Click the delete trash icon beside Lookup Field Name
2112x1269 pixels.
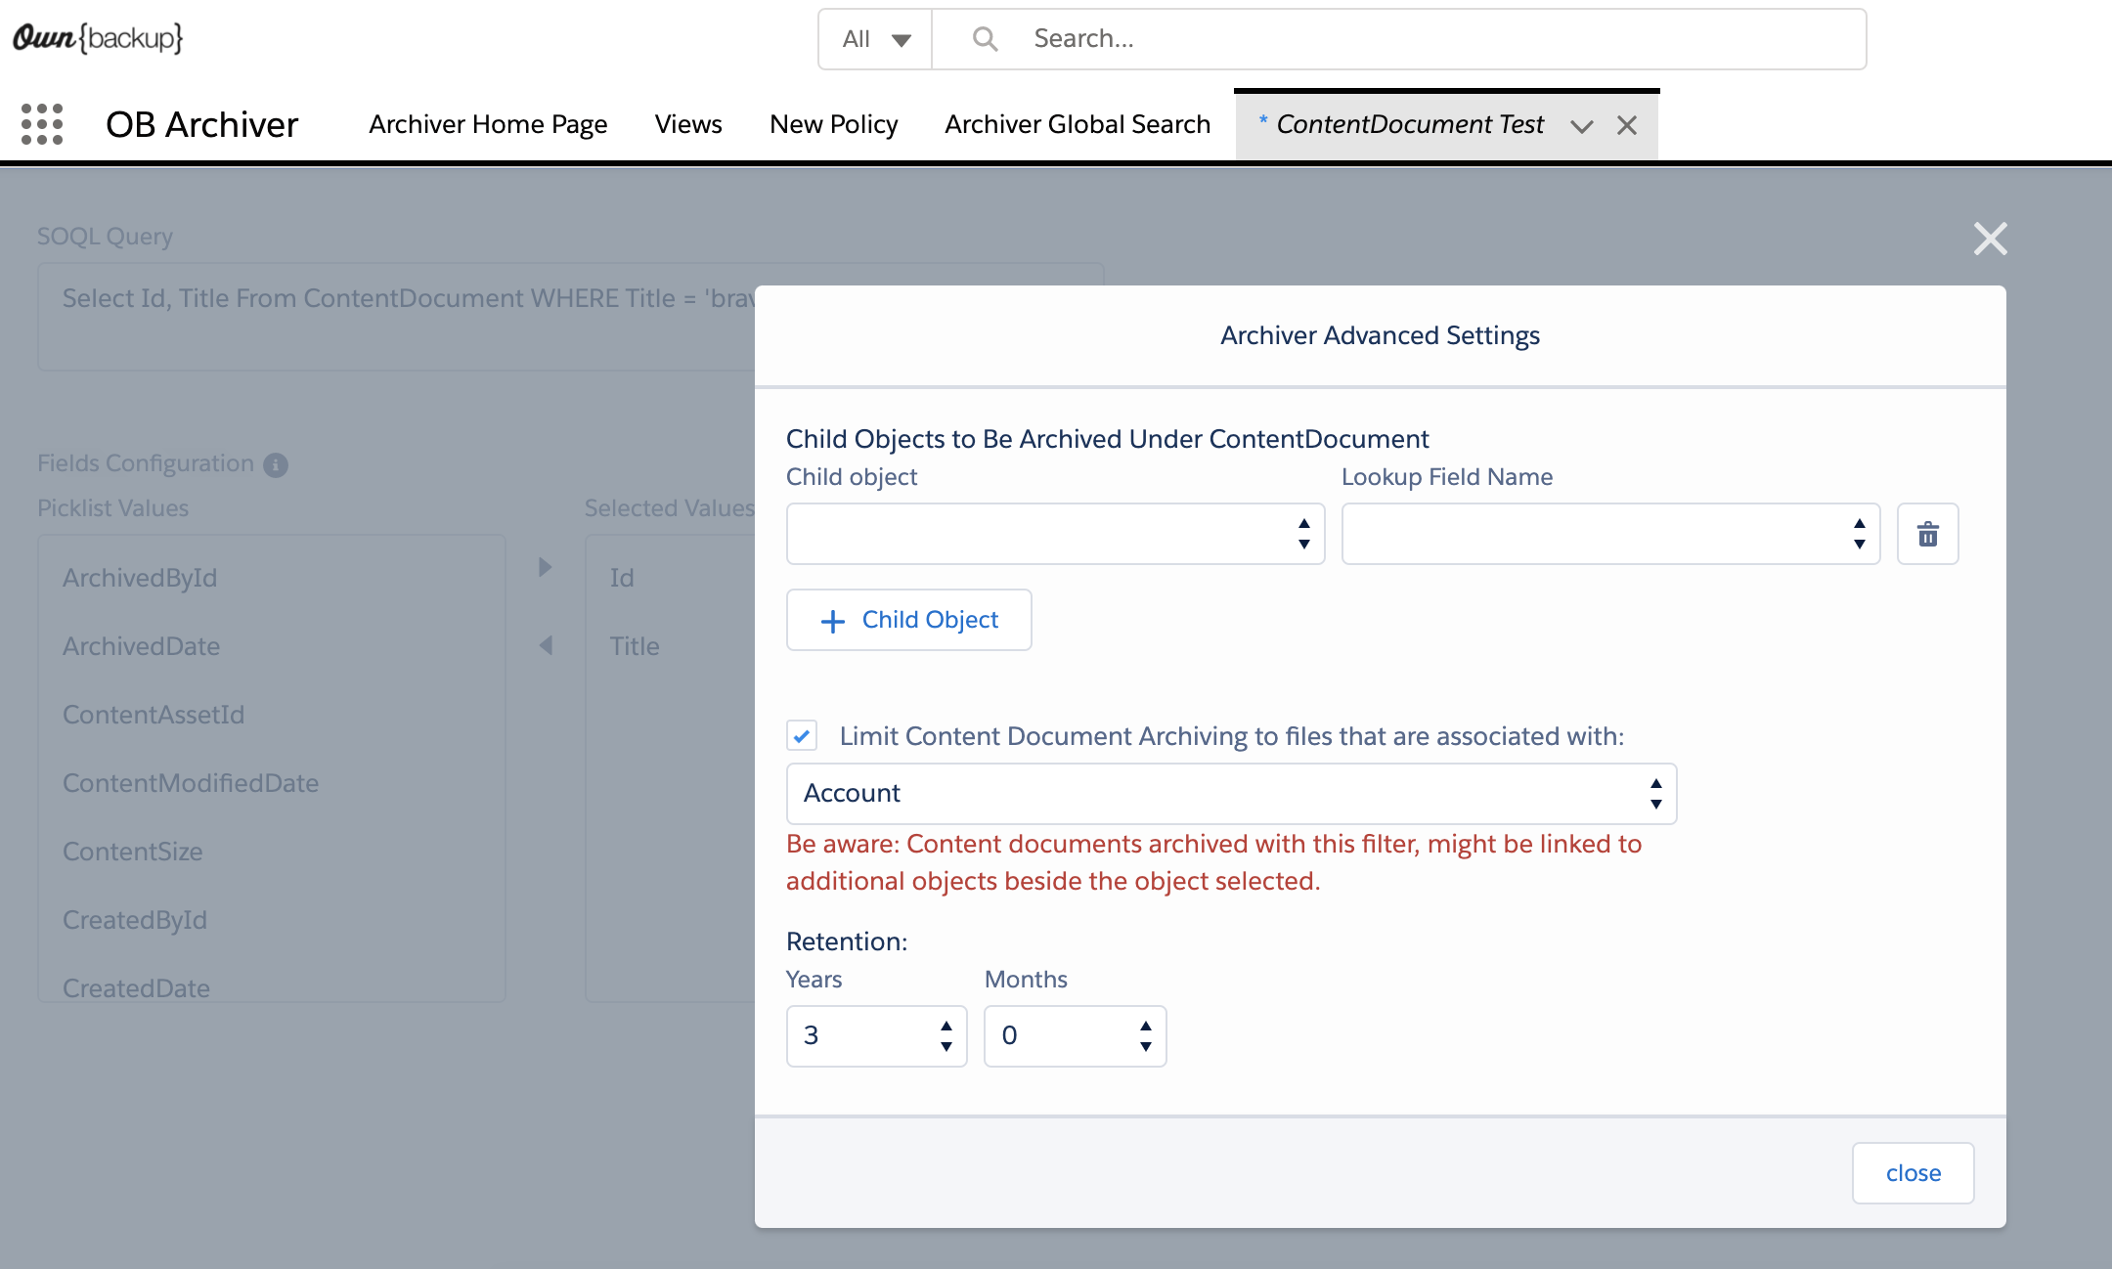pos(1928,534)
